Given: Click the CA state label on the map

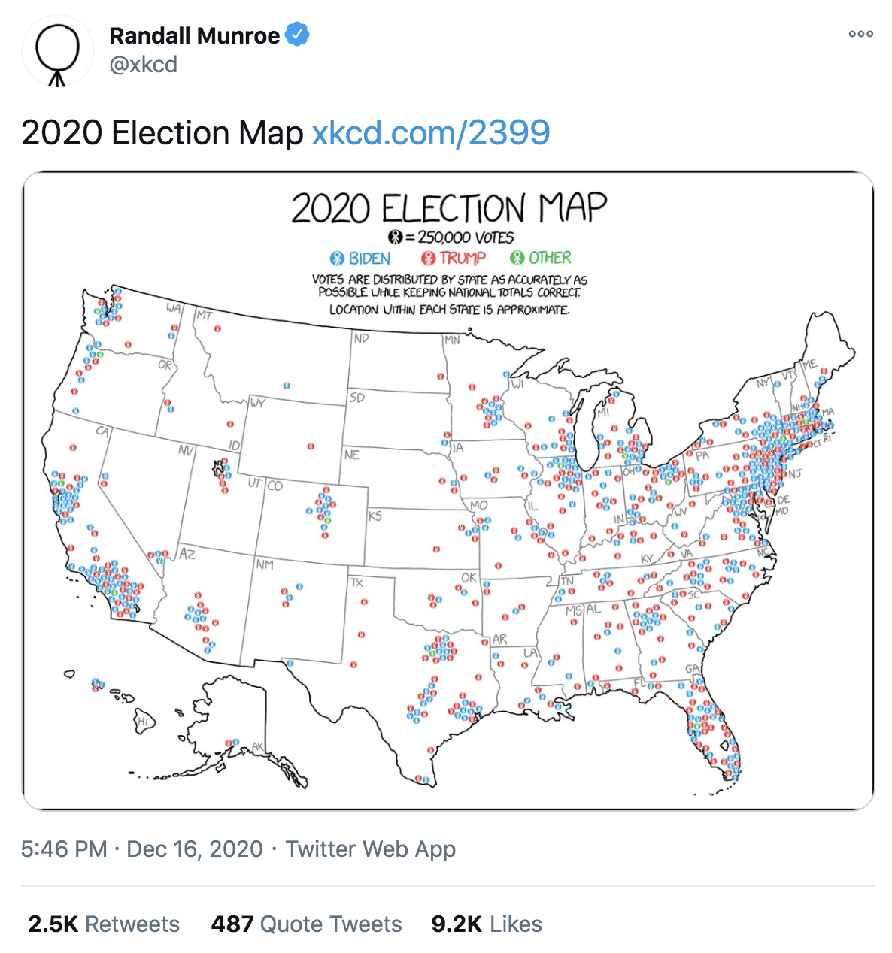Looking at the screenshot, I should pyautogui.click(x=102, y=431).
